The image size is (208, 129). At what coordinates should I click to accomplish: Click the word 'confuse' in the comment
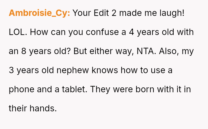click(x=102, y=32)
